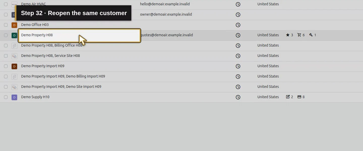Open Demo Property H08, Service Site H08
Viewport: 363px width, 151px height.
(50, 56)
